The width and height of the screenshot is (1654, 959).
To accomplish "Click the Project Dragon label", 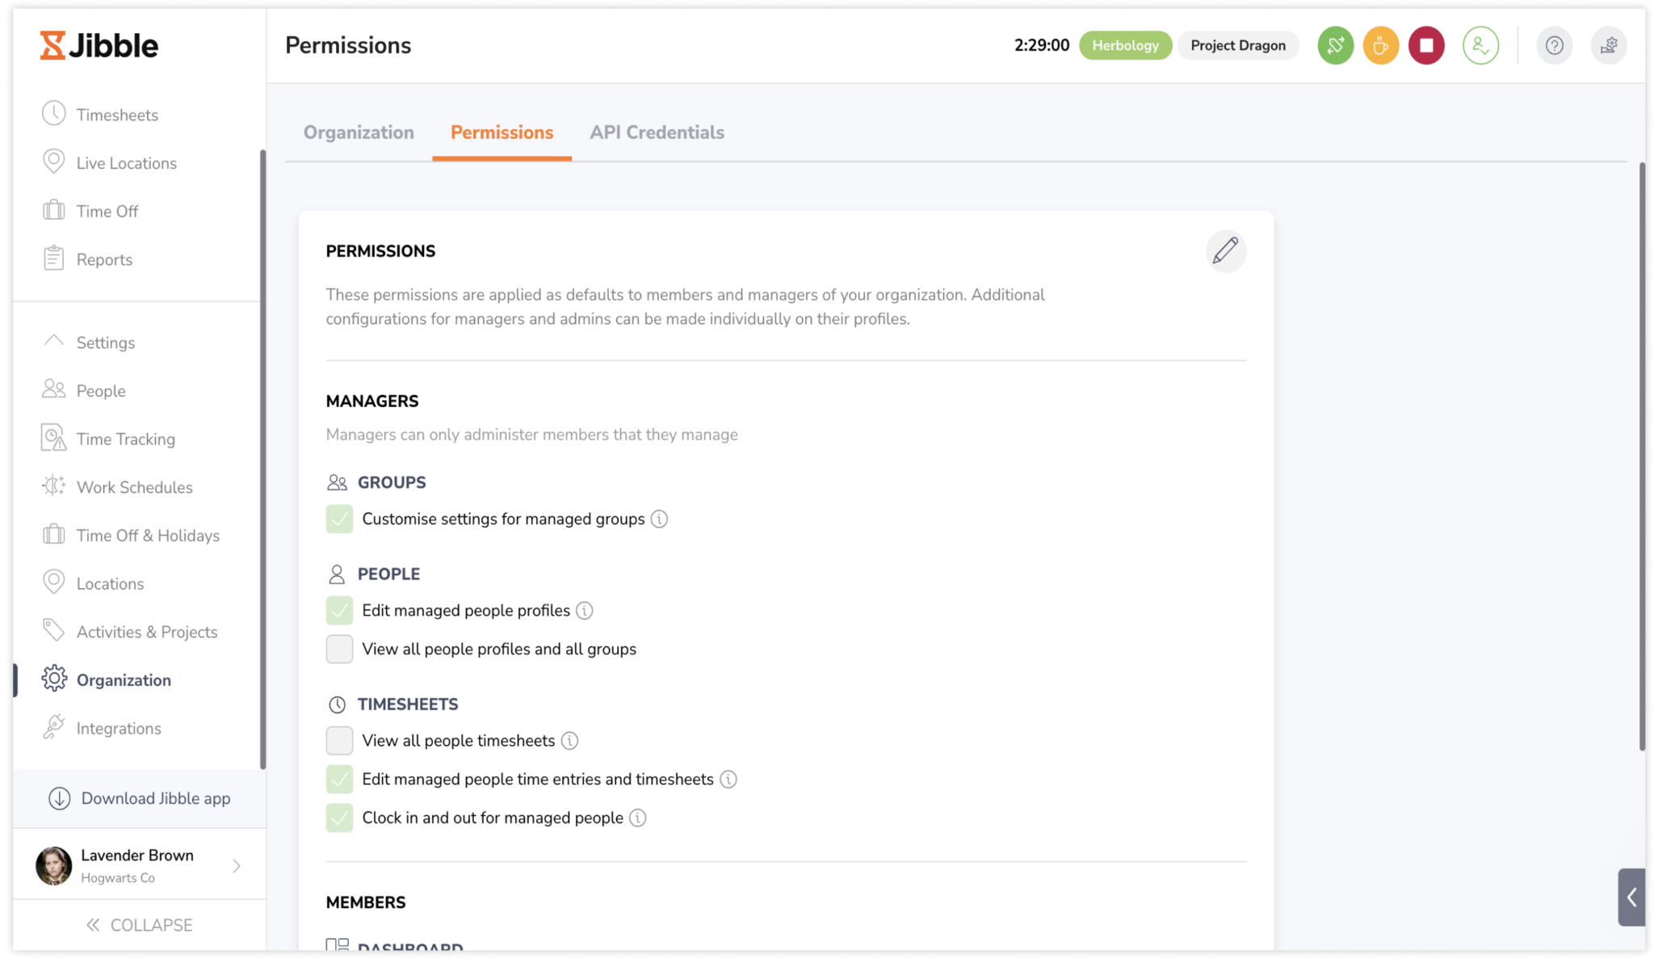I will pos(1237,45).
